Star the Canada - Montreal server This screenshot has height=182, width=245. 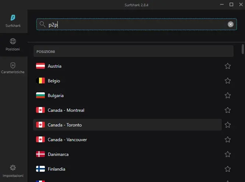click(x=228, y=110)
